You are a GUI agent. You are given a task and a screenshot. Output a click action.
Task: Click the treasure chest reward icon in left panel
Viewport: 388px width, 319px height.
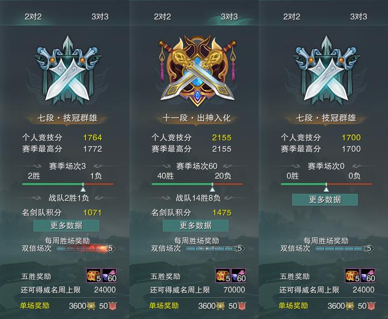(x=94, y=275)
